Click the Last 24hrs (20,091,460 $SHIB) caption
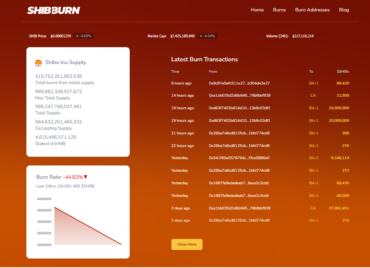Screen dimensions: 370x268 (x=65, y=186)
